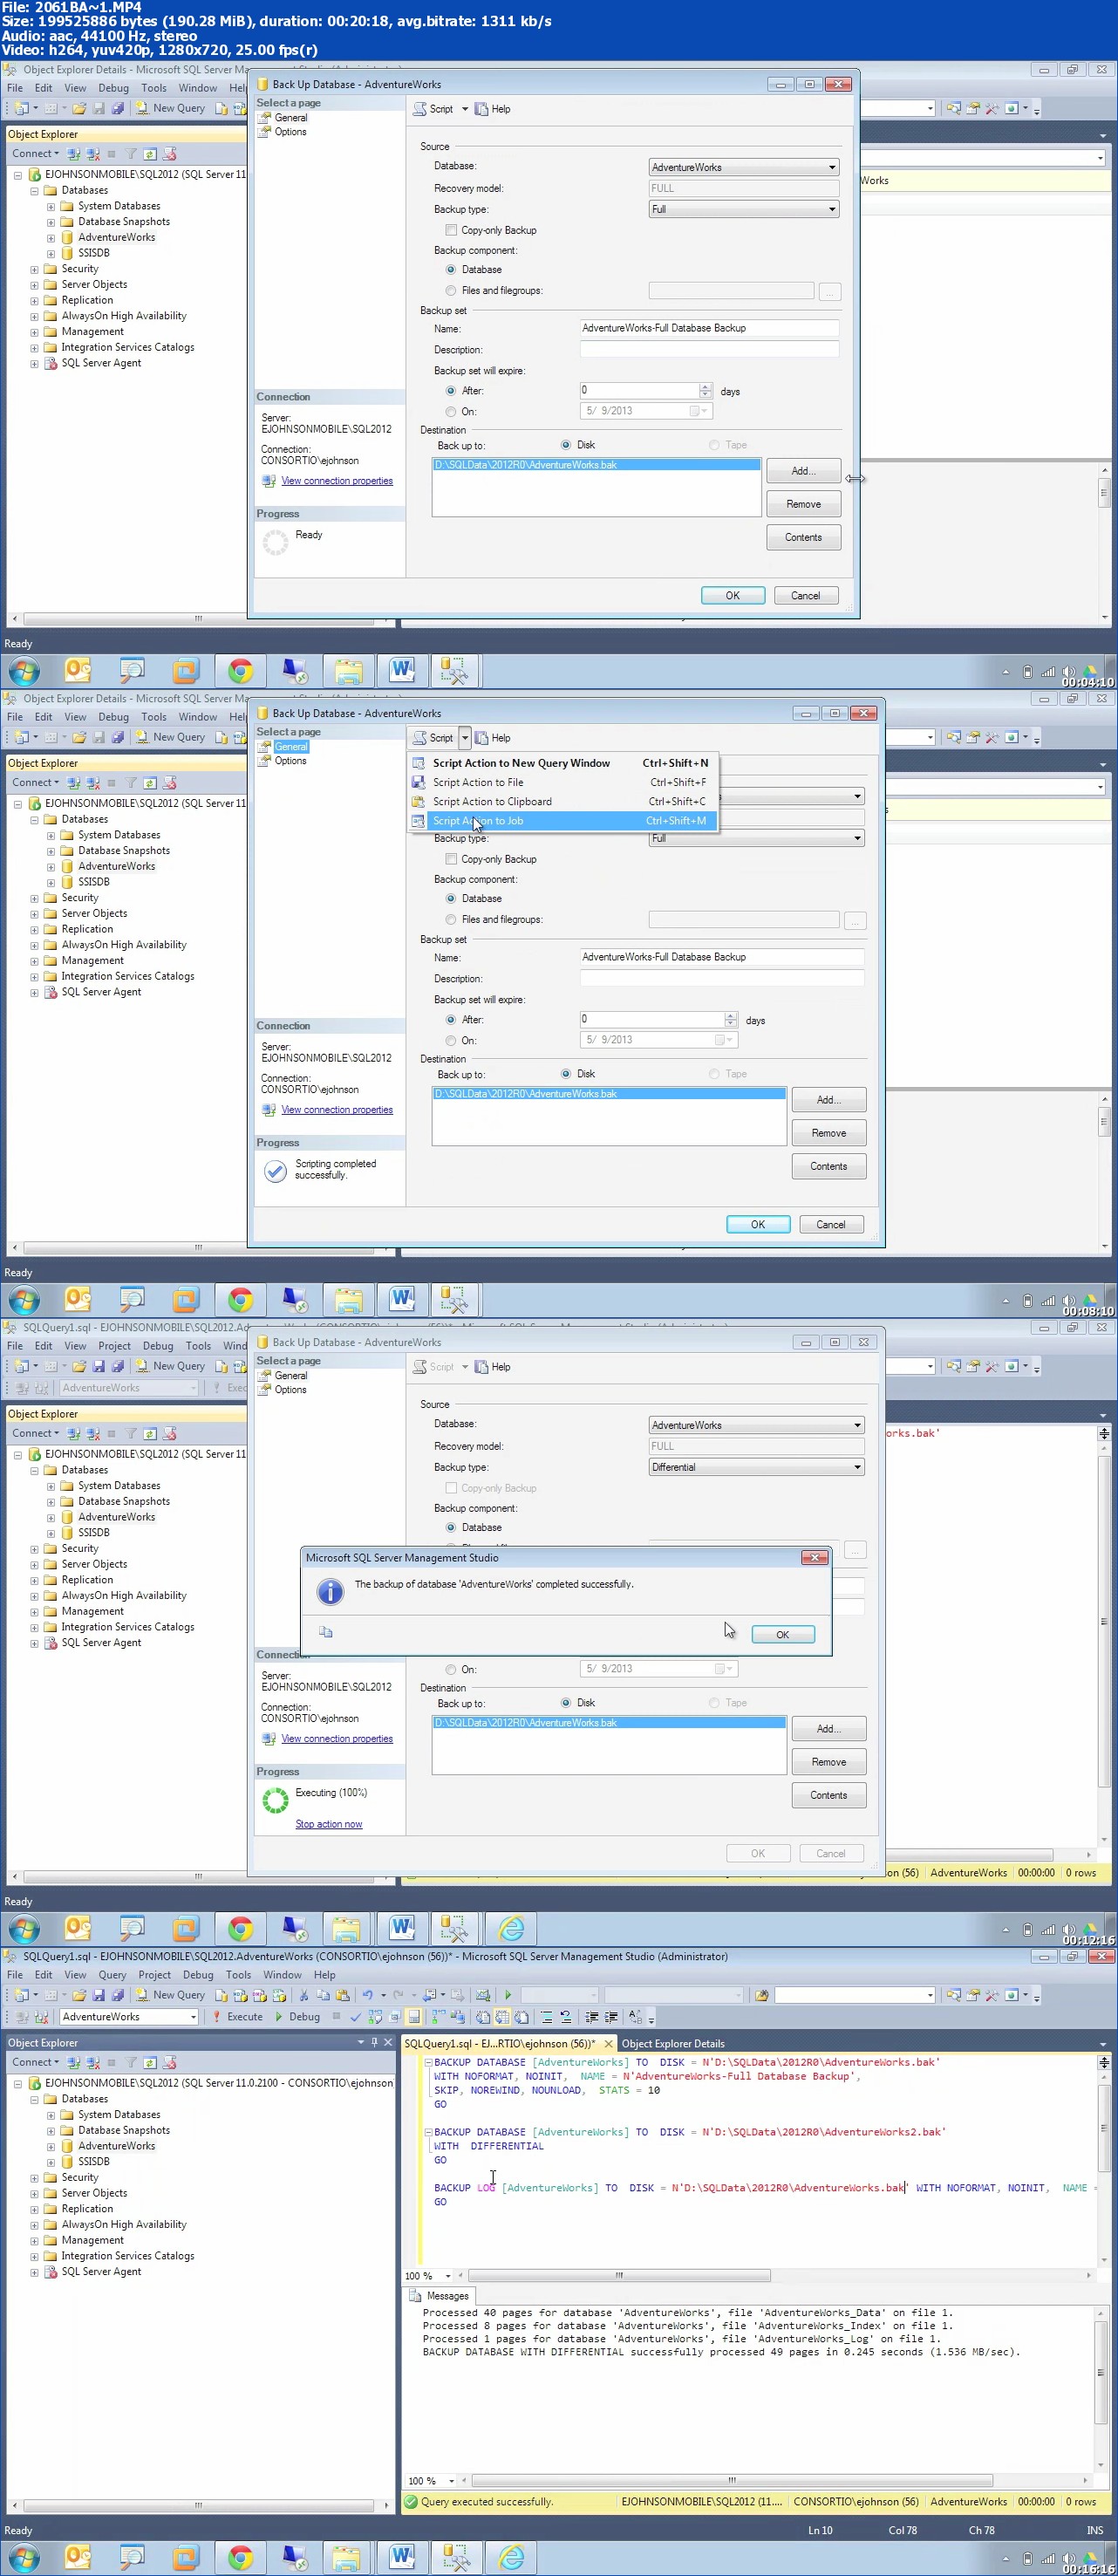This screenshot has height=2576, width=1118.
Task: Click Outlook taskbar icon in the 00:04:10 frame
Action: (x=78, y=671)
